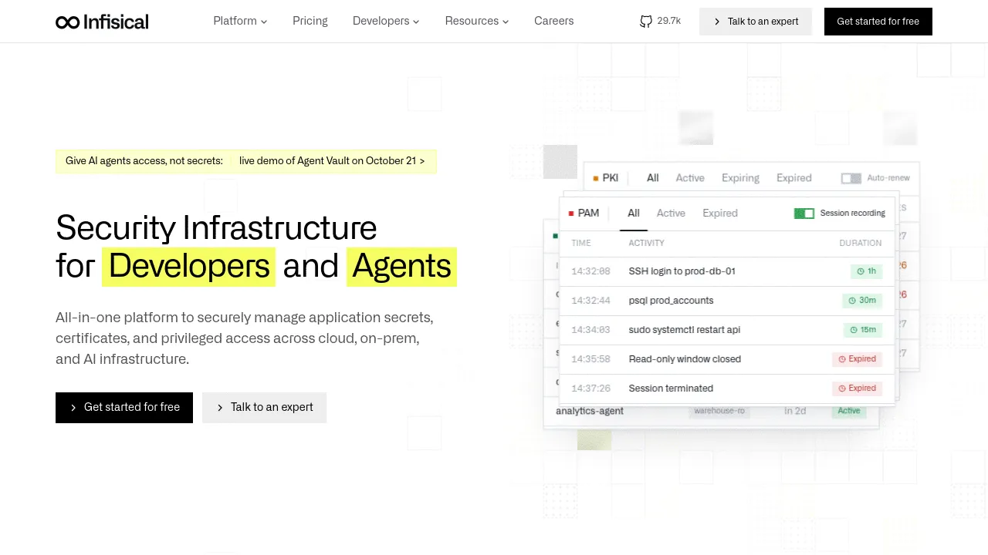988x555 pixels.
Task: Select the Expiring tab in PKI panel
Action: (x=740, y=178)
